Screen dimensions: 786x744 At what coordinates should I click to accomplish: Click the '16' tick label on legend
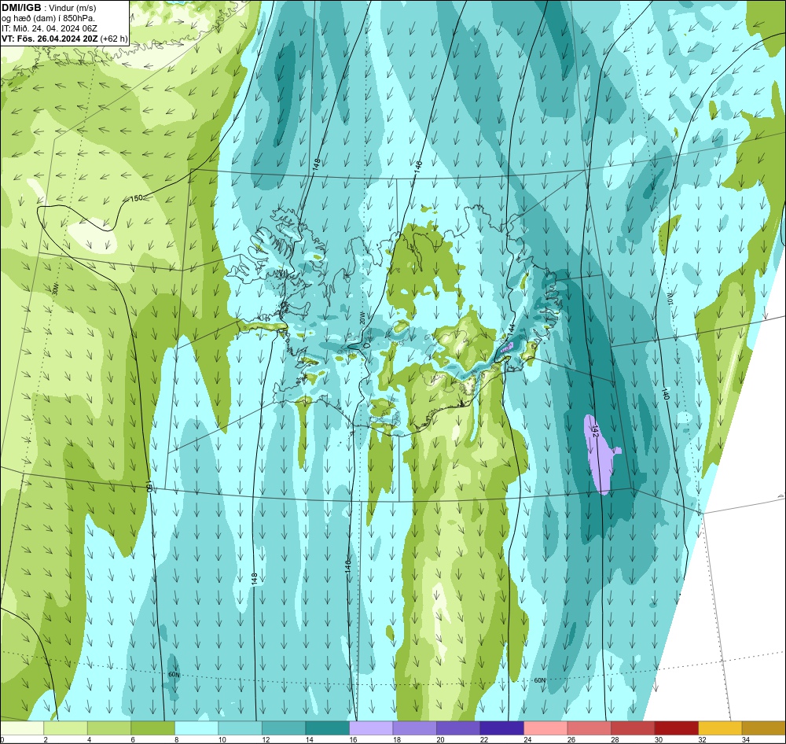click(x=354, y=739)
